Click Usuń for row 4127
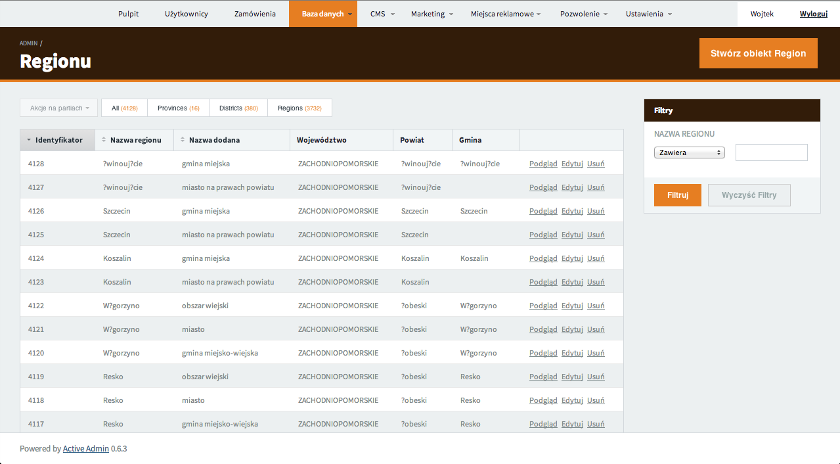Viewport: 840px width, 464px height. click(x=596, y=187)
